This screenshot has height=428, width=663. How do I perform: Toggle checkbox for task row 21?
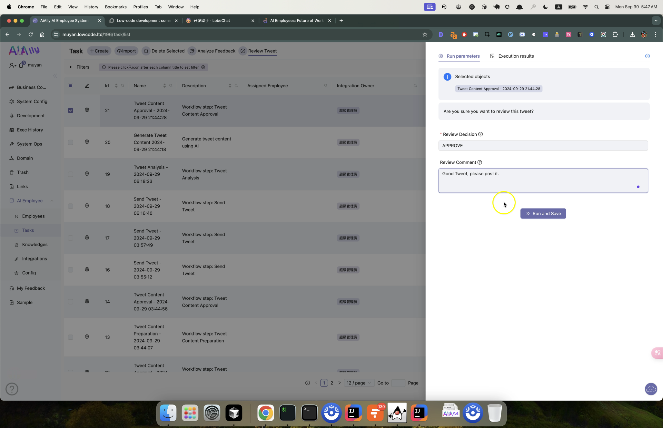point(71,110)
